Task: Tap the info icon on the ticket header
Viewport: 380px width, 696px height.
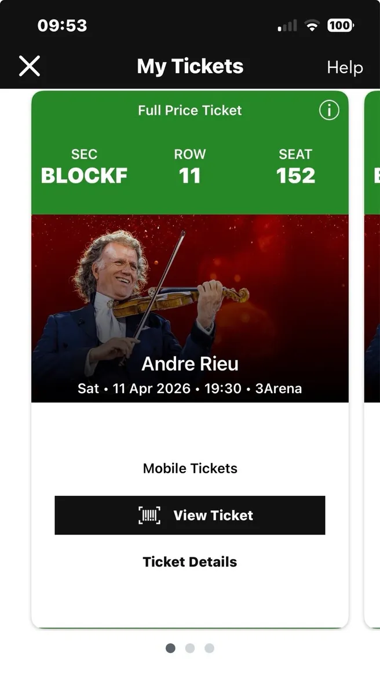Action: point(329,111)
